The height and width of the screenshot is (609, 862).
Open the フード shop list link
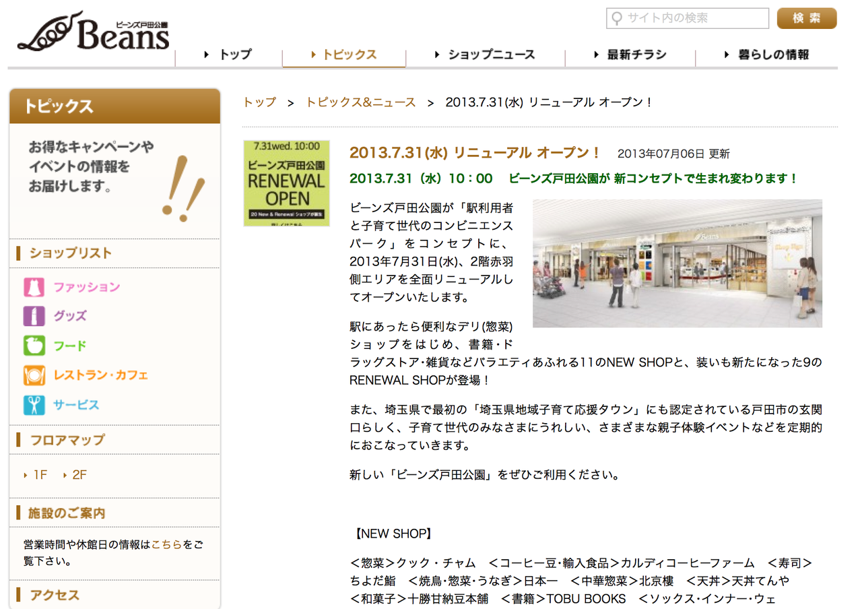click(71, 346)
